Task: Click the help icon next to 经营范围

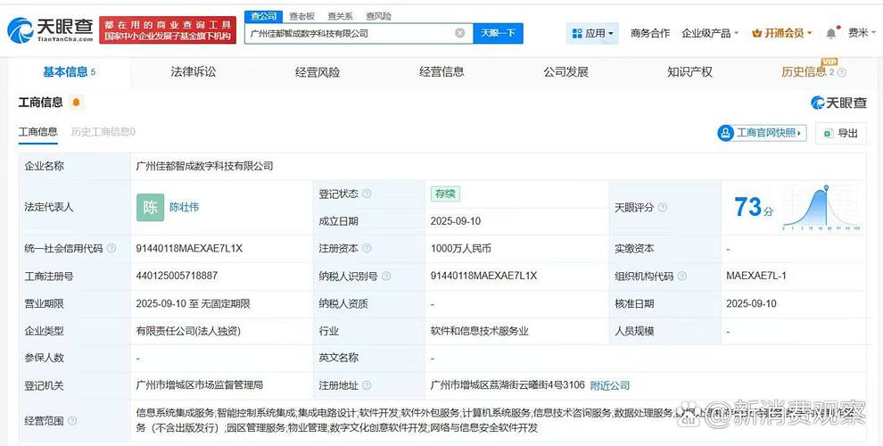Action: (x=72, y=421)
